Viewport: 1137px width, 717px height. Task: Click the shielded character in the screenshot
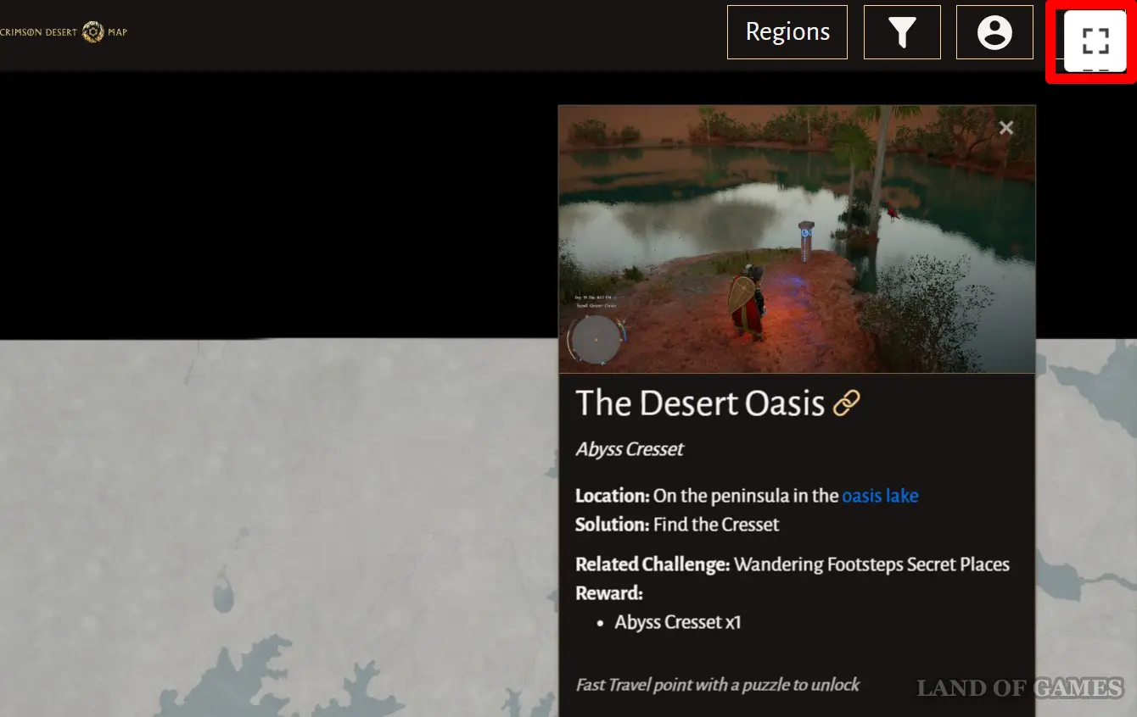748,302
